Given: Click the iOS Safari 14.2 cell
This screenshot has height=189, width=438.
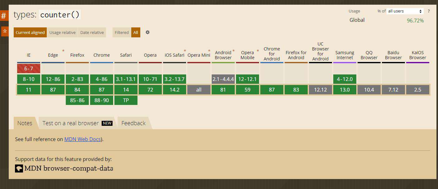Looking at the screenshot, I should 175,90.
